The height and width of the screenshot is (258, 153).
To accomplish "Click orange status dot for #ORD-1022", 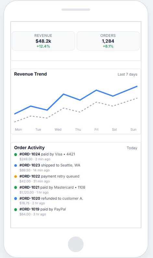I will [16, 177].
